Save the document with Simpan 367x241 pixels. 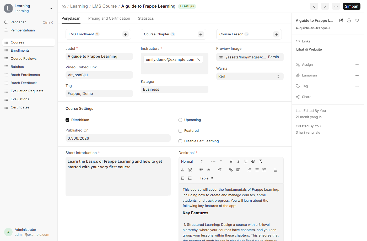tap(352, 6)
